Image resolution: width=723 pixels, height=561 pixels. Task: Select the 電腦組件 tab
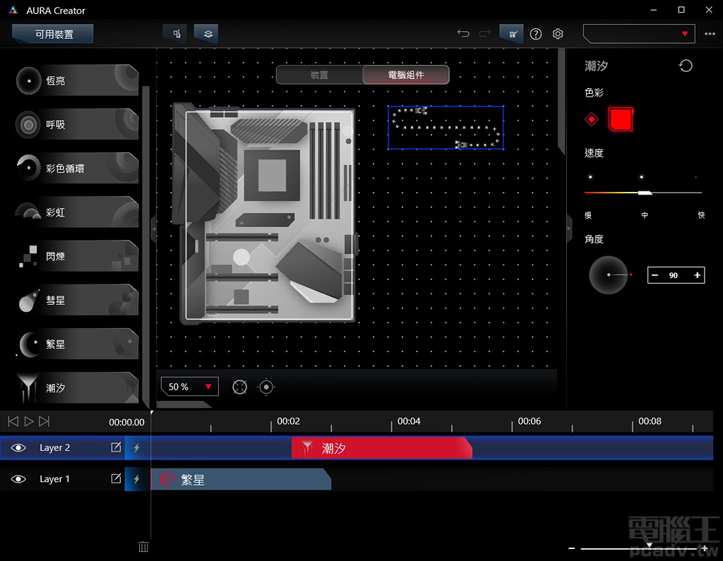pyautogui.click(x=406, y=75)
